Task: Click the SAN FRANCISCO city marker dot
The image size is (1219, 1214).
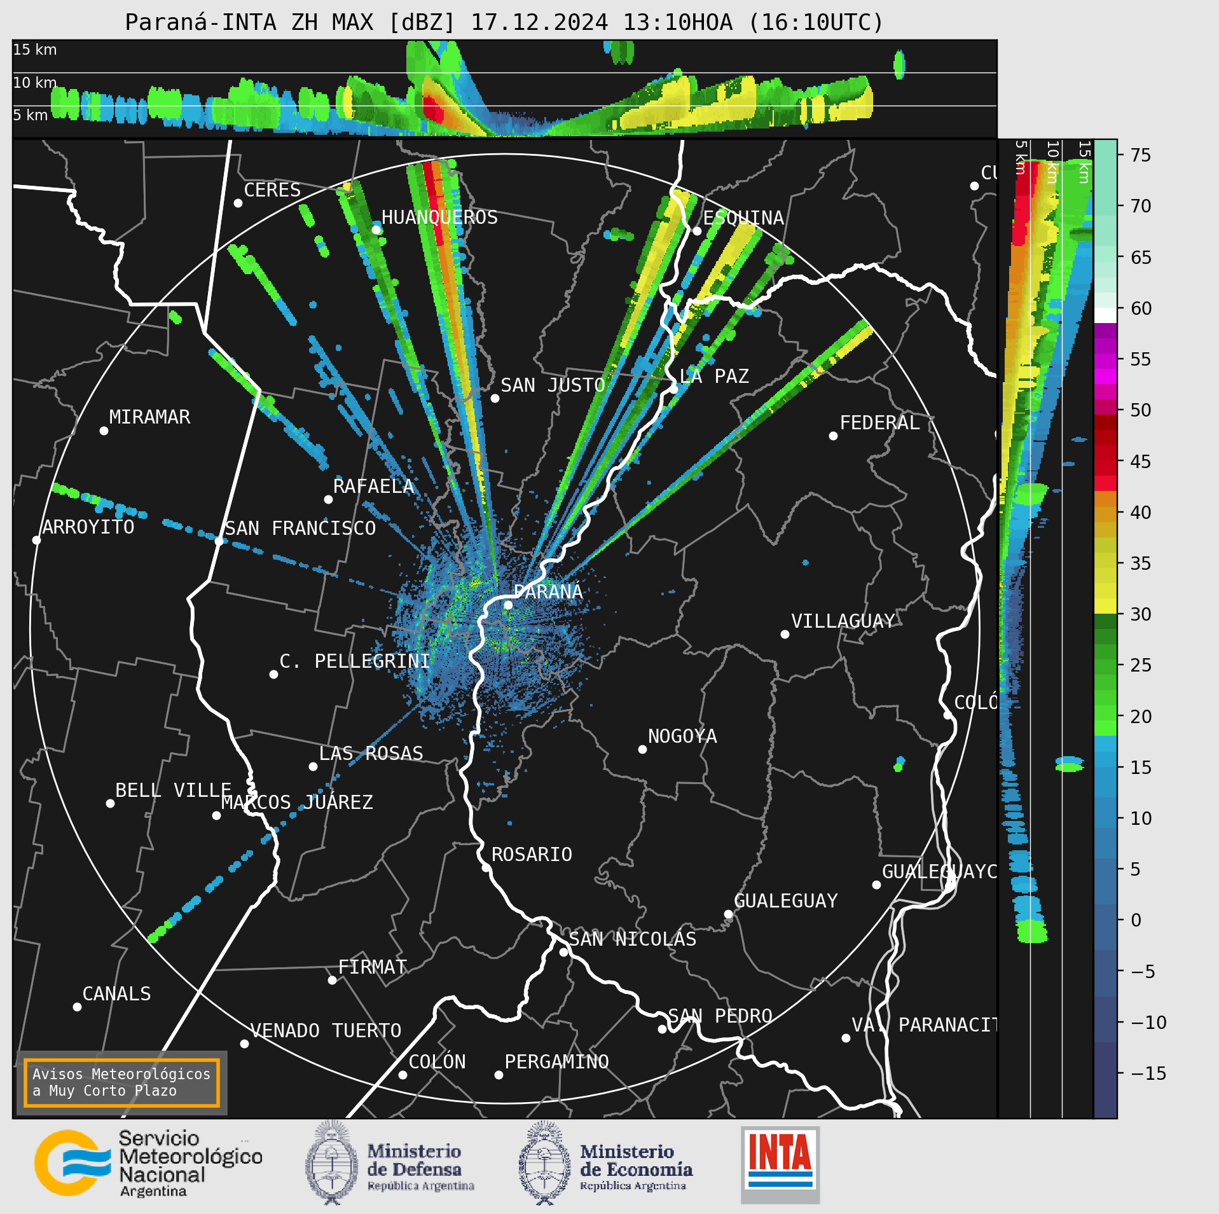Action: [x=219, y=541]
